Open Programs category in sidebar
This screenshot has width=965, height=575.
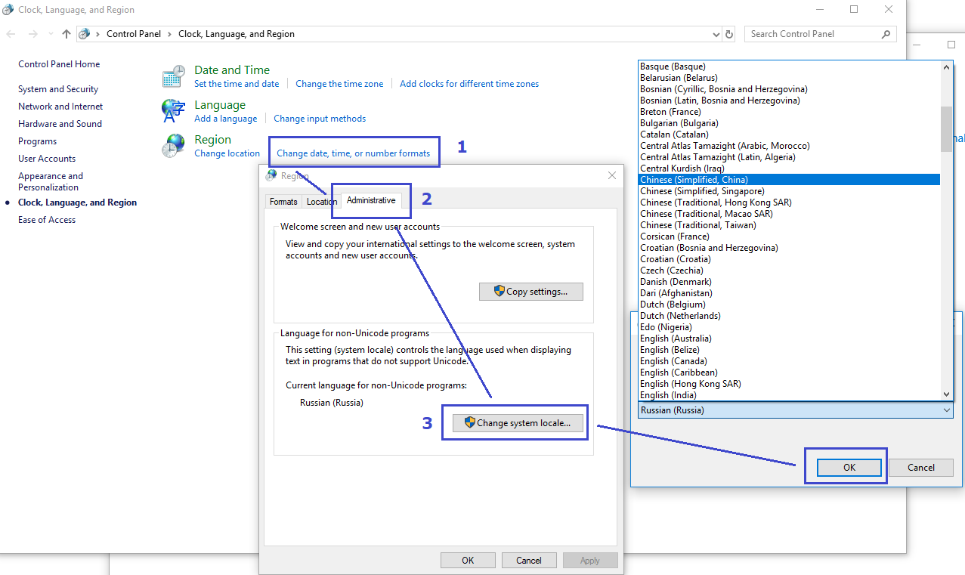(x=37, y=141)
